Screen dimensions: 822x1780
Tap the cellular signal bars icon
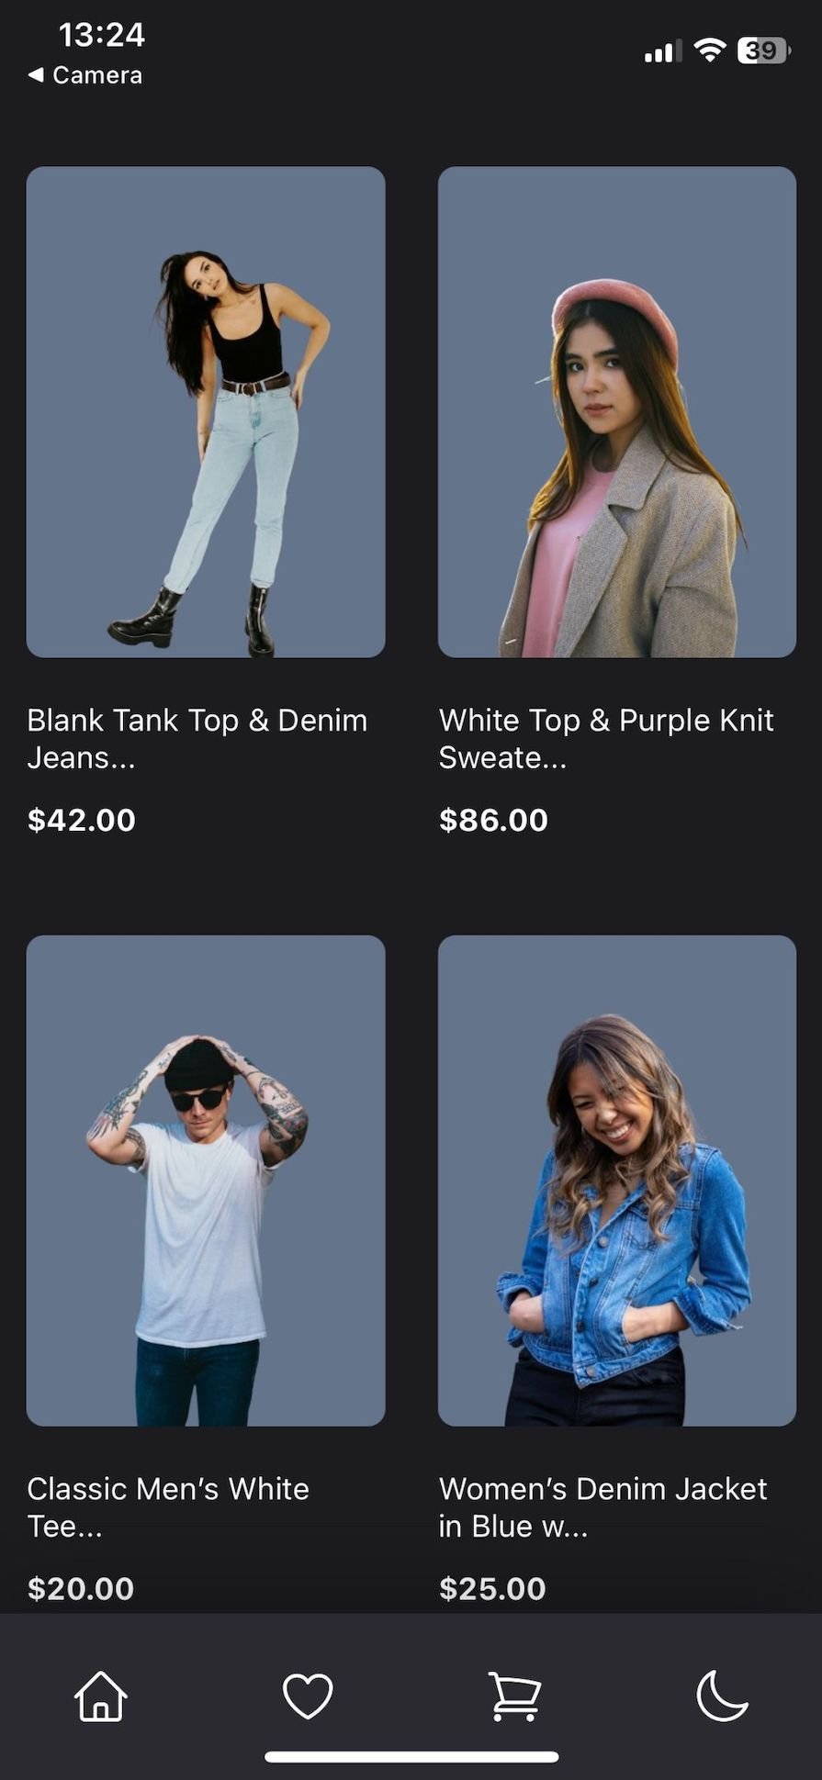[x=663, y=51]
